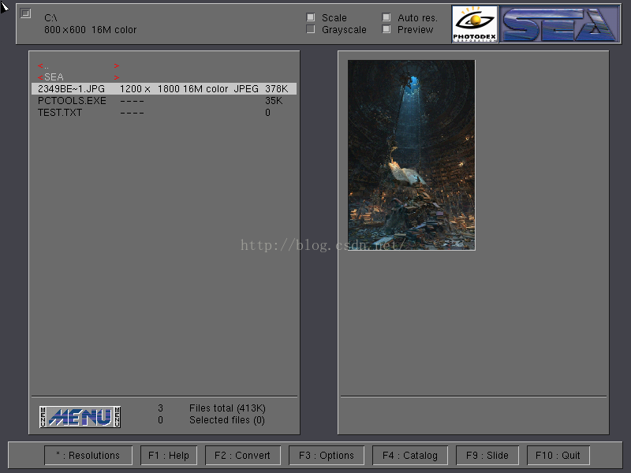Click the Selected files (0) status text
This screenshot has width=631, height=473.
coord(227,420)
